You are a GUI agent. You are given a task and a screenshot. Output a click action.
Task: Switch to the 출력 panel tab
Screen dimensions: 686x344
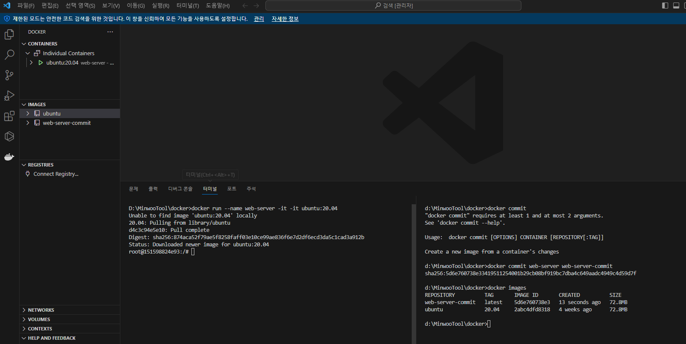[x=153, y=189]
